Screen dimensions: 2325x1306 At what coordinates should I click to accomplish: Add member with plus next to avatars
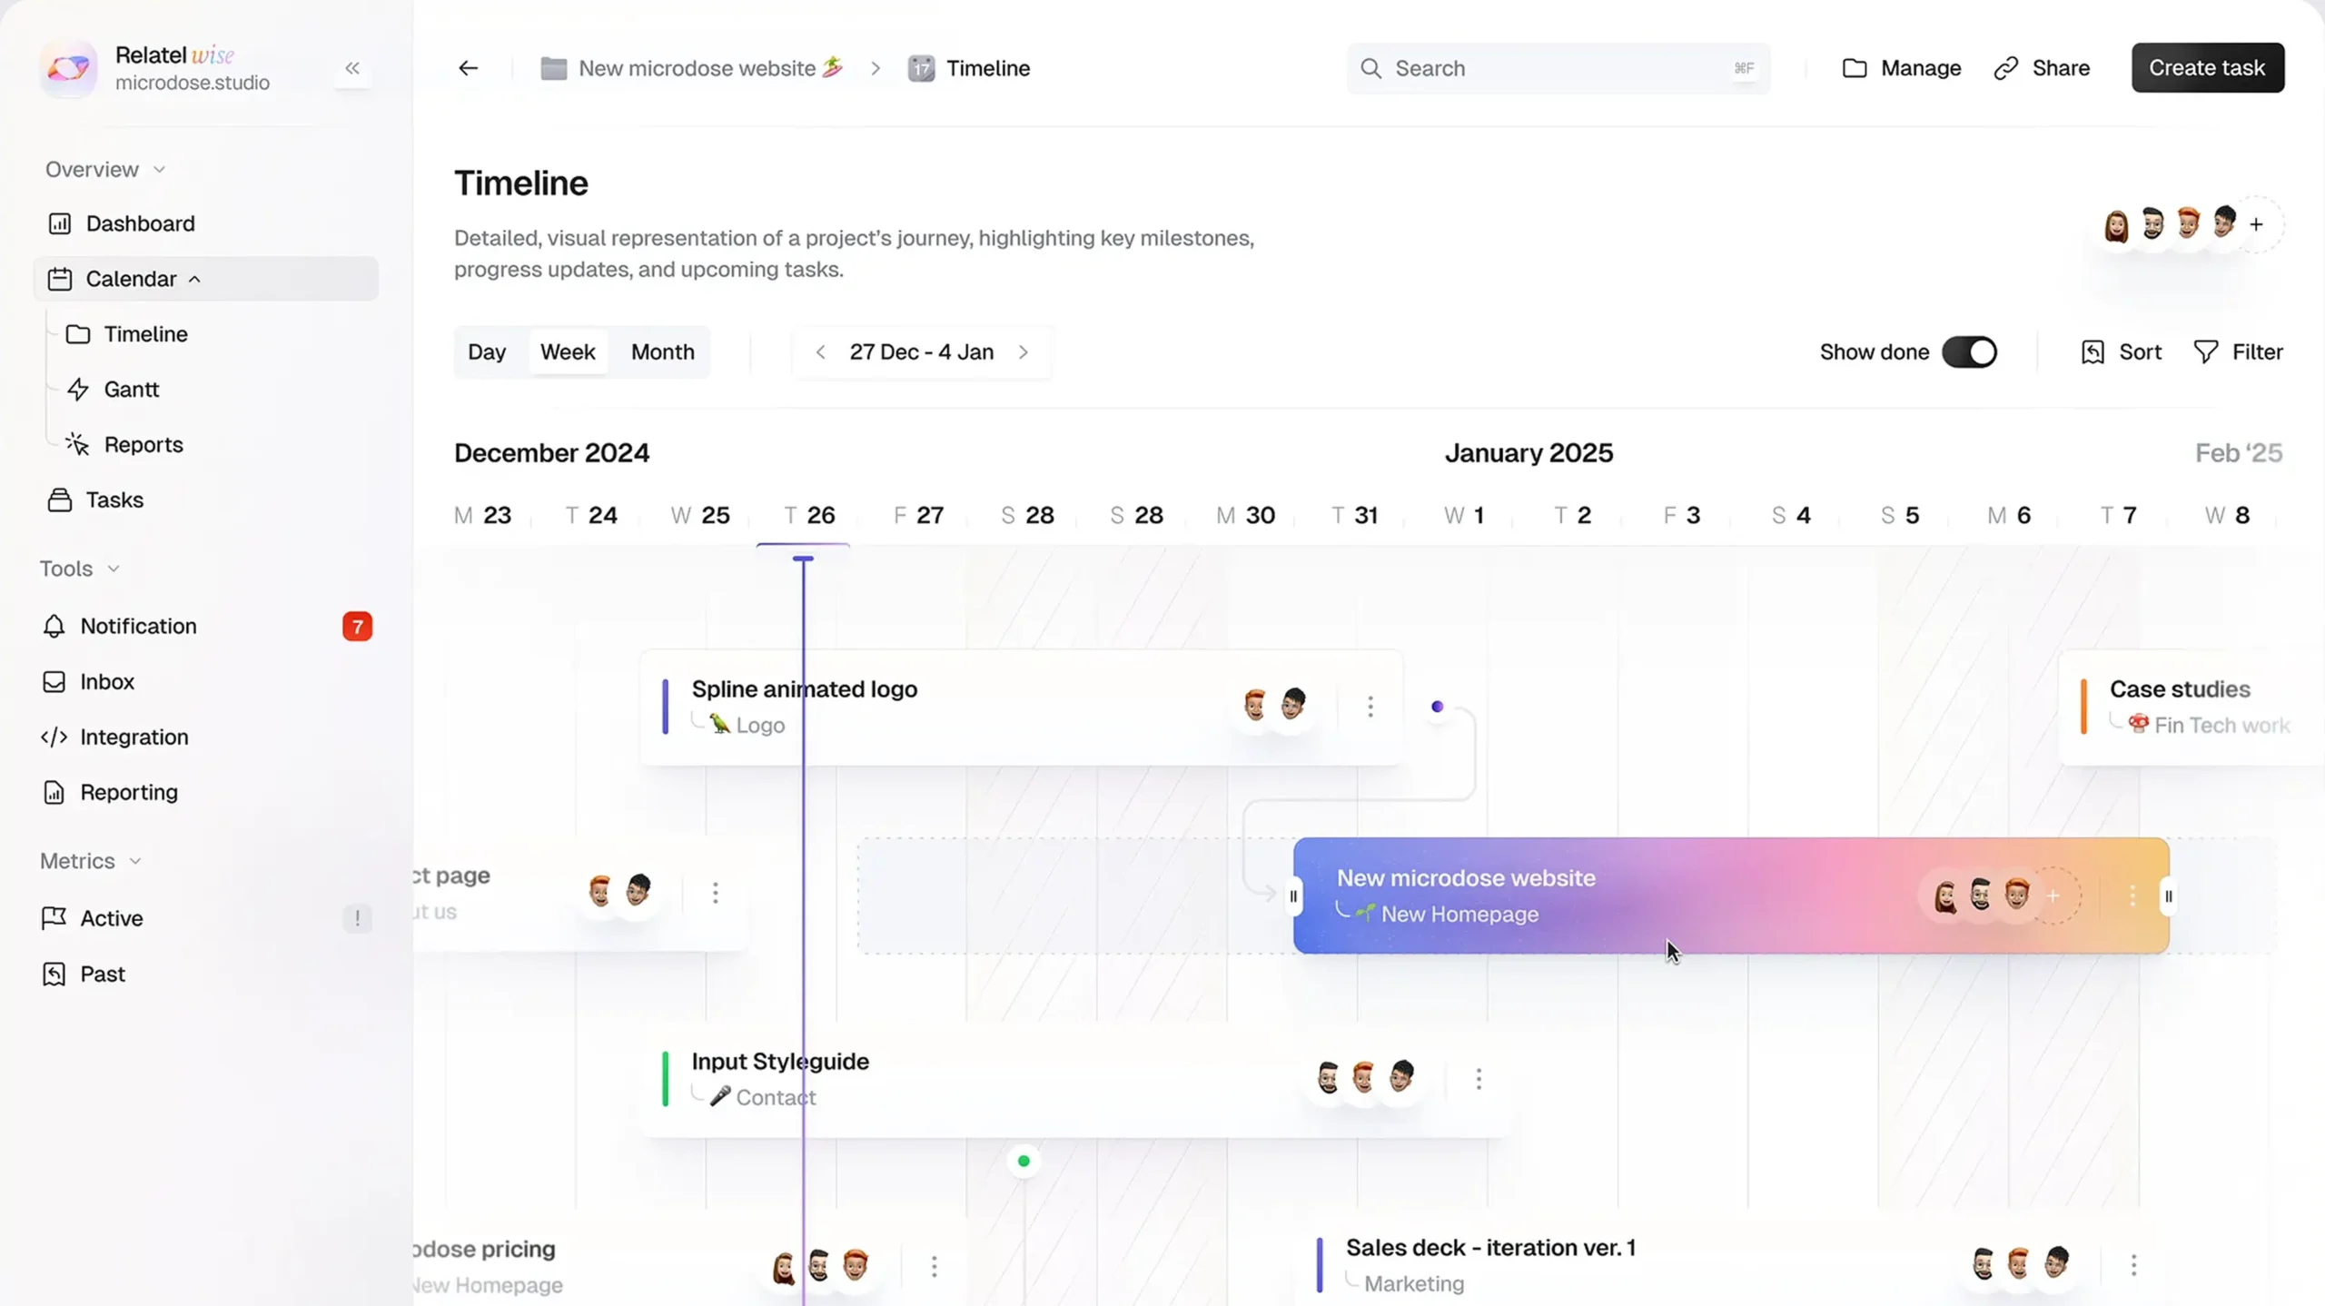pyautogui.click(x=2256, y=224)
